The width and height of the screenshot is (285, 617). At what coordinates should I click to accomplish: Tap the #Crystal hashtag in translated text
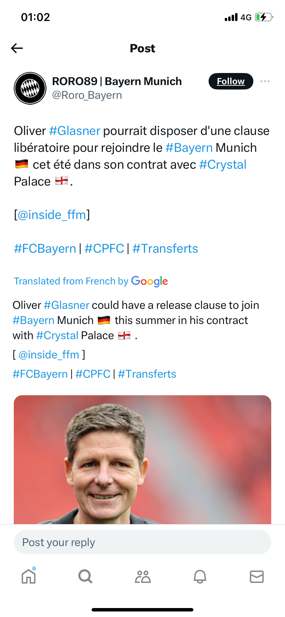click(57, 335)
